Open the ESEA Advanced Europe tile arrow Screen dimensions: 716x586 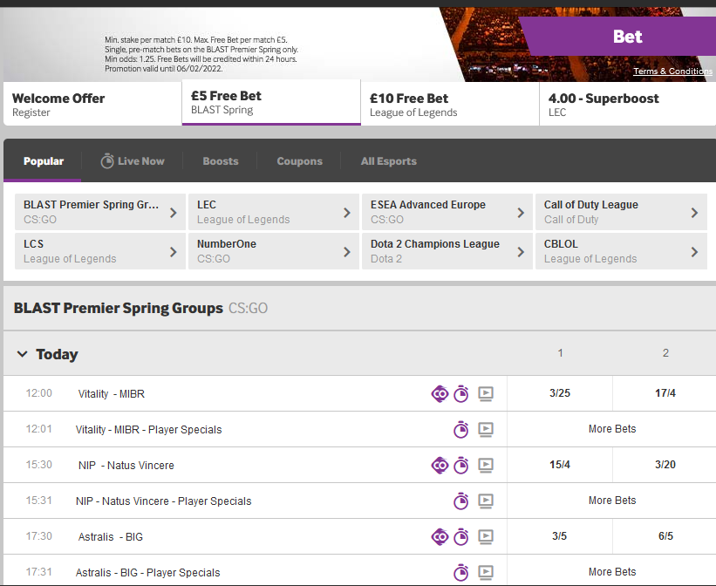pyautogui.click(x=521, y=213)
